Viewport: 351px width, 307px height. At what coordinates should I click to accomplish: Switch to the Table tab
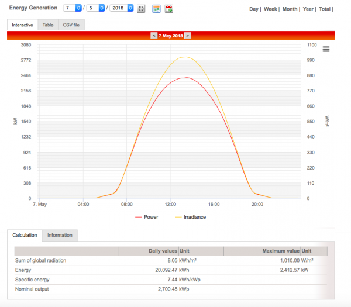48,25
